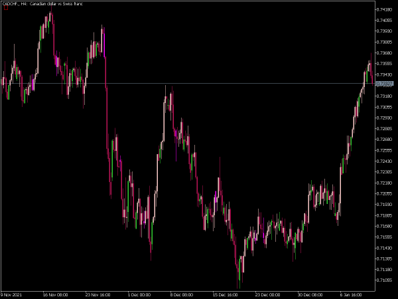This screenshot has height=299, width=398.
Task: Click the 8 Dec 08:00 time label
Action: tap(182, 295)
